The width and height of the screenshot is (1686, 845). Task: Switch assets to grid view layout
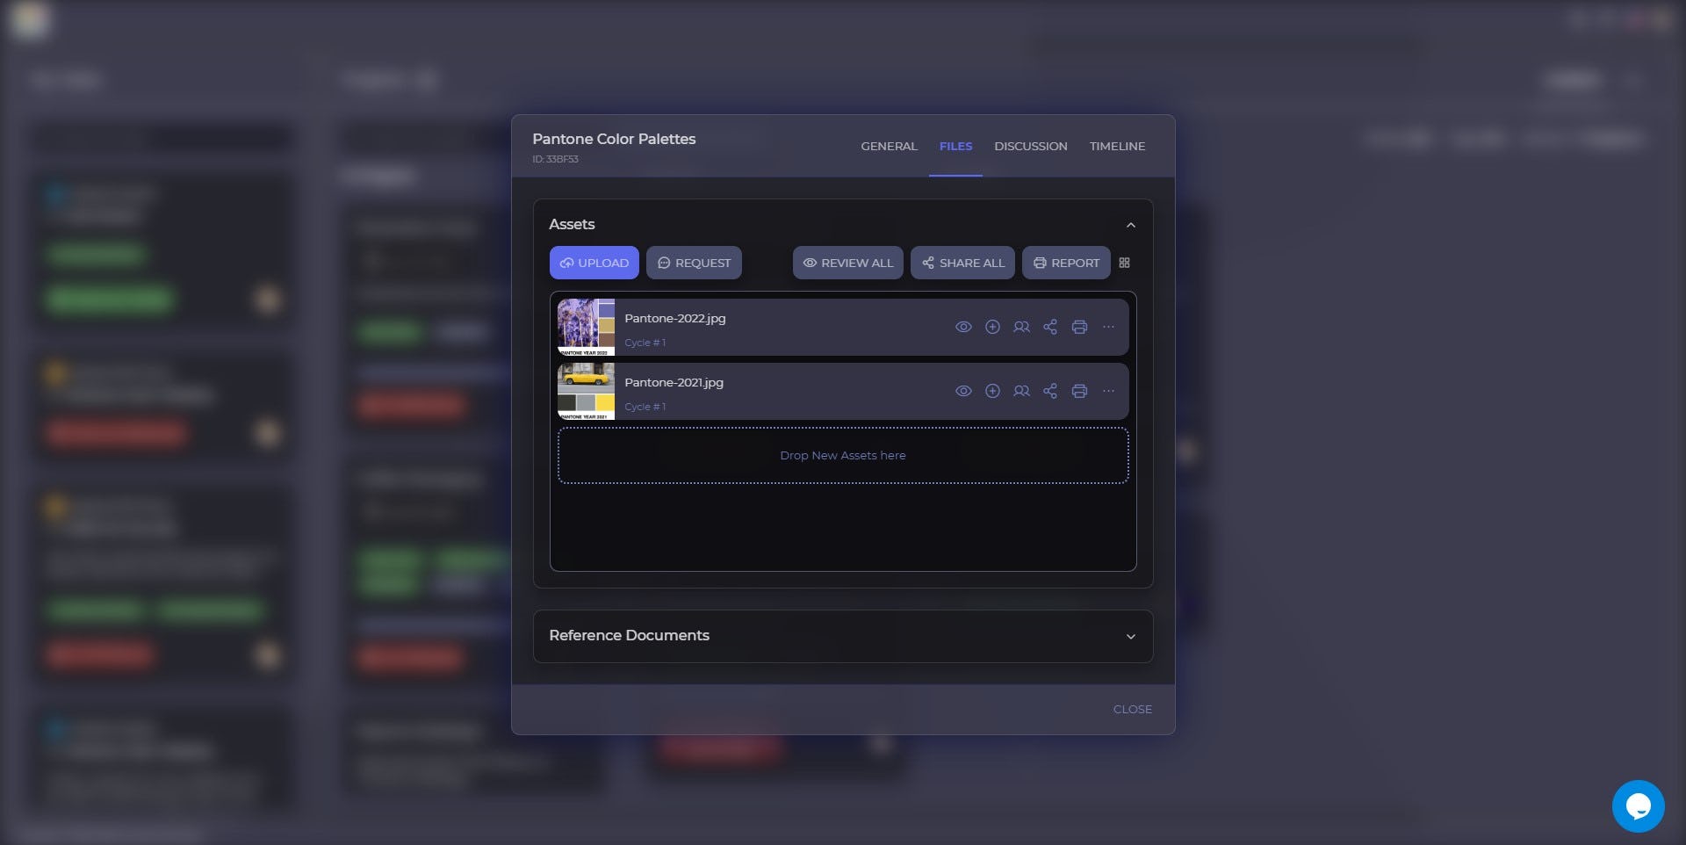[x=1125, y=263]
